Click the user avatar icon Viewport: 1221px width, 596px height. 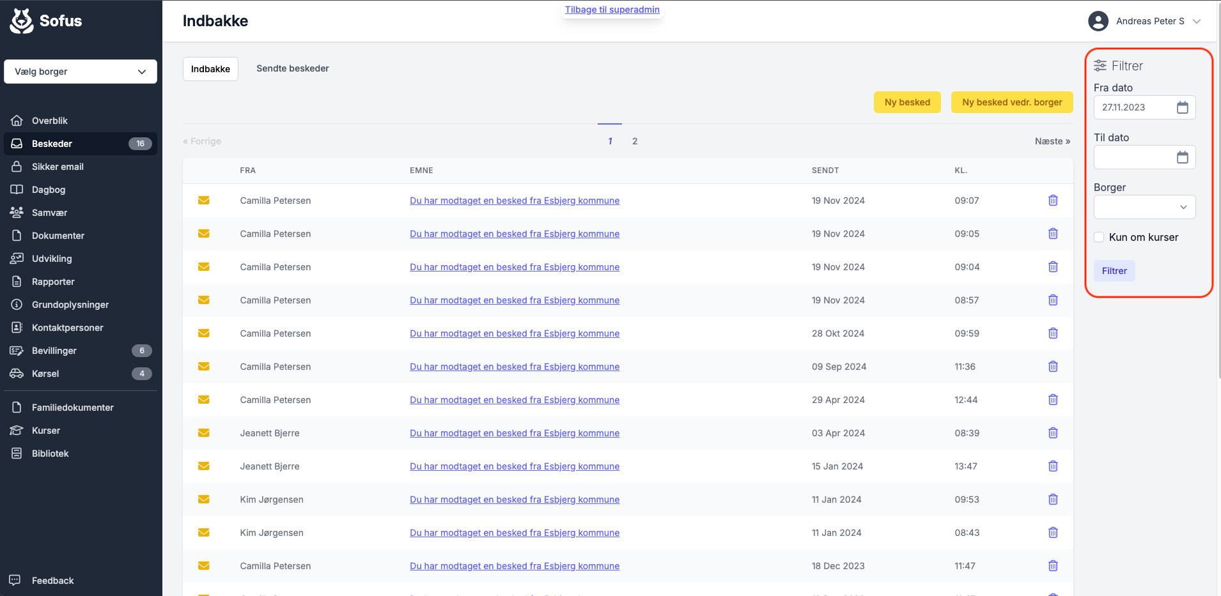[x=1098, y=21]
